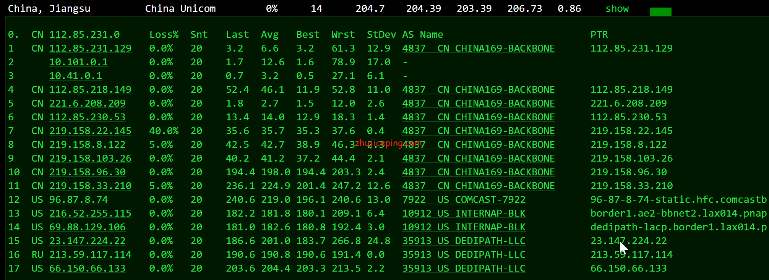Open IP link 69.88.129.106 in hop 14
The image size is (769, 280).
click(88, 227)
